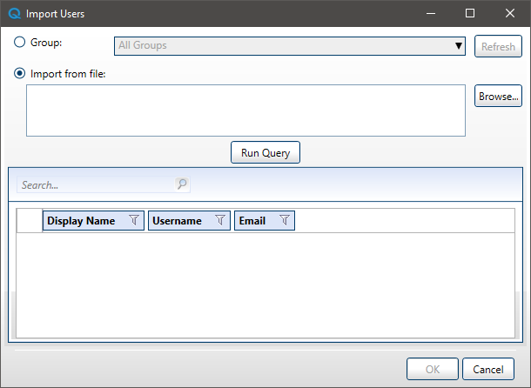Click Browse to choose a file
The image size is (531, 388).
[x=498, y=97]
